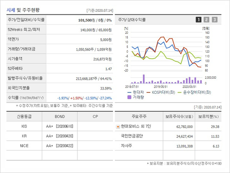
Task: Click the 1Y return -27.24%
Action: (106, 98)
